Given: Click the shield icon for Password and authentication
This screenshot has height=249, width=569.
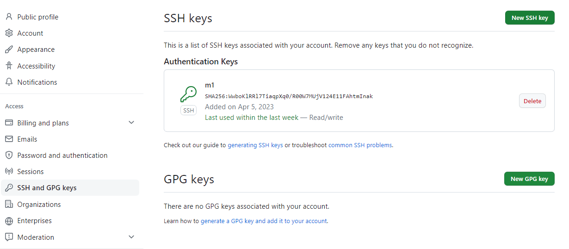Looking at the screenshot, I should point(9,156).
